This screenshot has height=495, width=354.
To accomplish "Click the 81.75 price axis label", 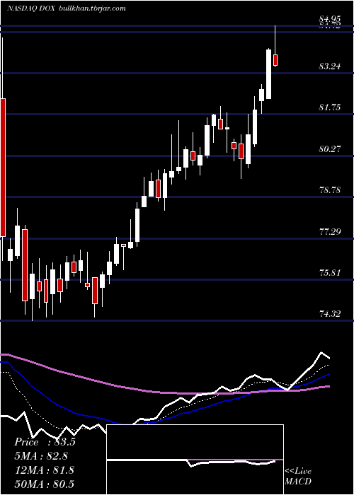I will [x=331, y=107].
